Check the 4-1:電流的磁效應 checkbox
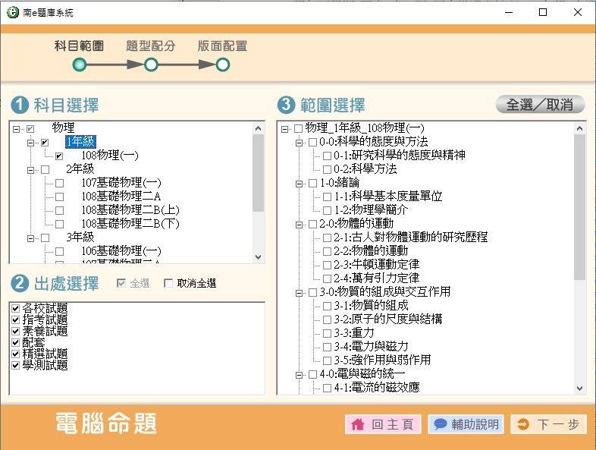596x450 pixels. 327,388
